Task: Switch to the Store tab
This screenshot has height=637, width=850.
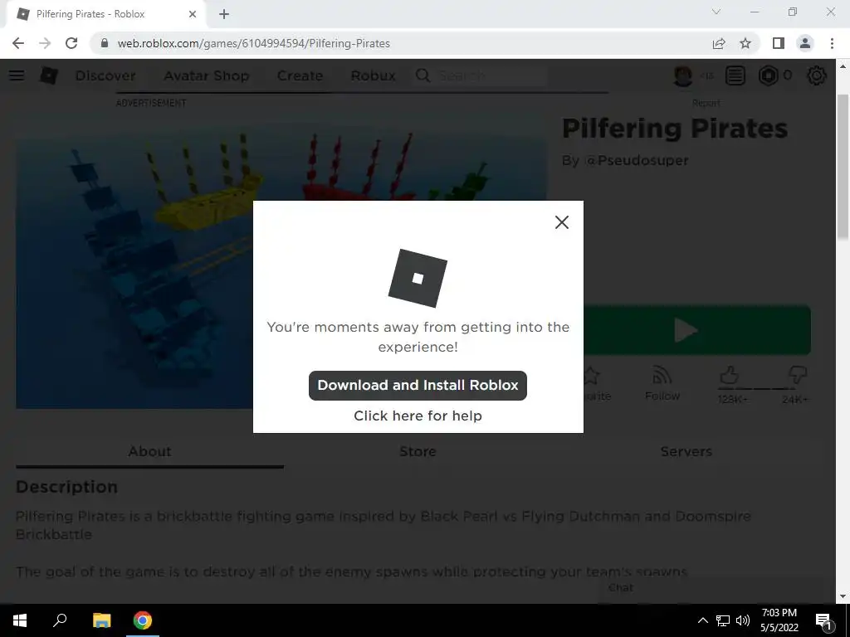Action: [x=418, y=452]
